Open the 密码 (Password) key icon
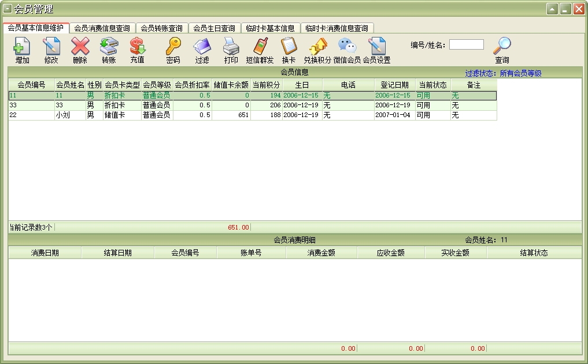The image size is (588, 364). (x=173, y=48)
